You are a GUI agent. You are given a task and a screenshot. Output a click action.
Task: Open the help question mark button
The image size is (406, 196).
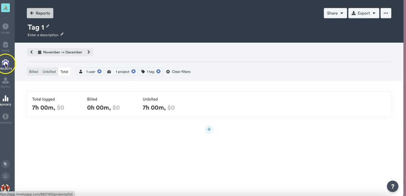click(392, 186)
